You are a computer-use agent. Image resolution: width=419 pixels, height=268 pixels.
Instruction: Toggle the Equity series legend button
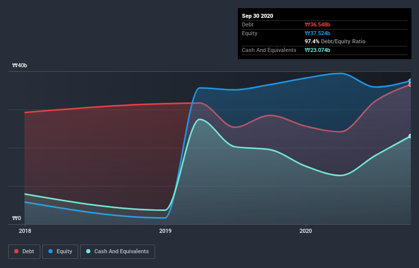[x=60, y=252]
